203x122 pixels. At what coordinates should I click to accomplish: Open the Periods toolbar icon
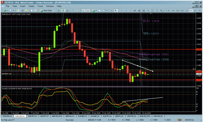(x=99, y=11)
